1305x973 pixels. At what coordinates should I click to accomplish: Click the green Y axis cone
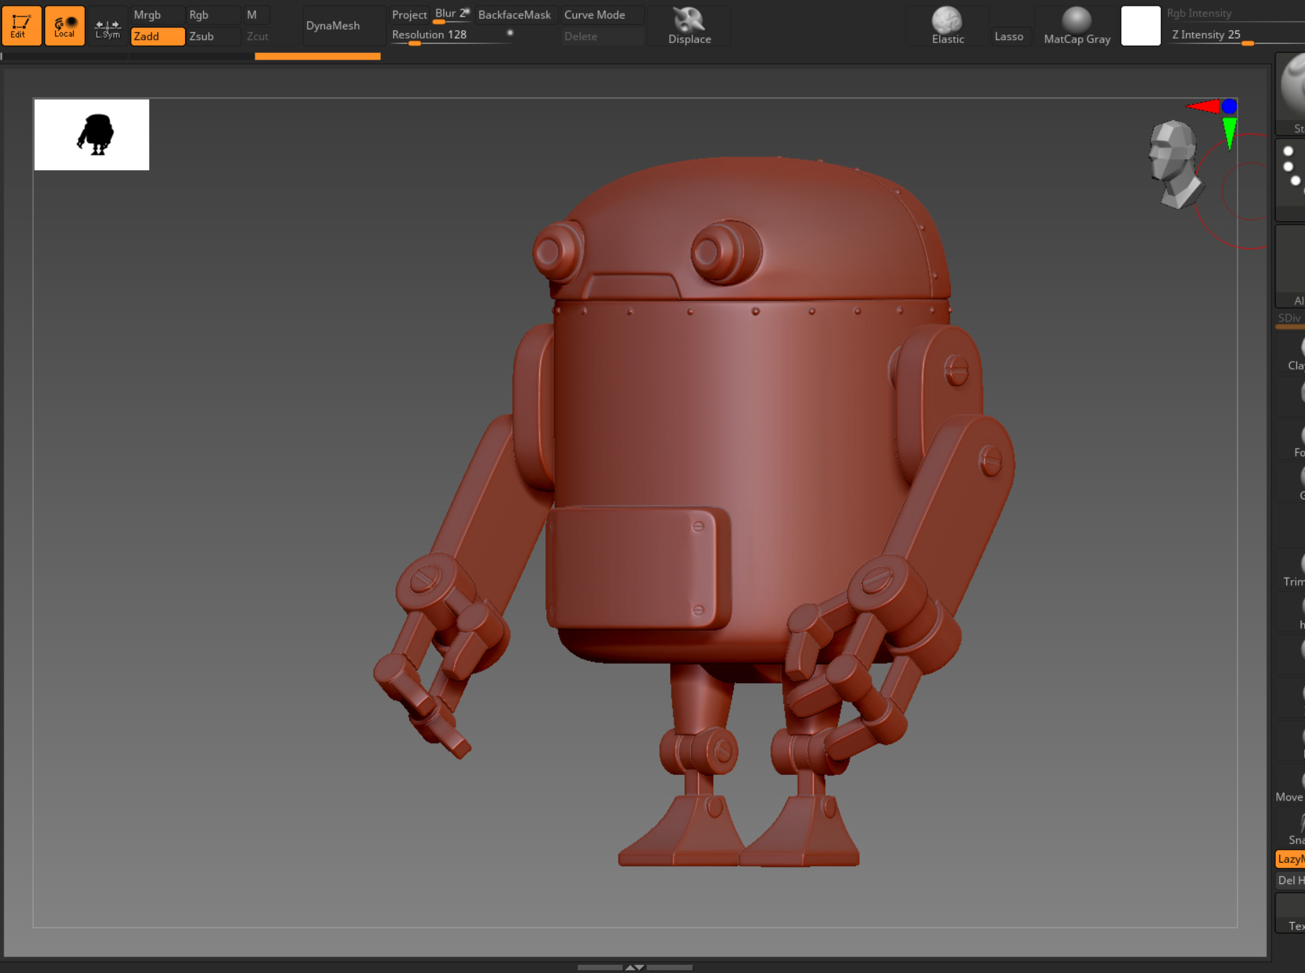pyautogui.click(x=1230, y=133)
